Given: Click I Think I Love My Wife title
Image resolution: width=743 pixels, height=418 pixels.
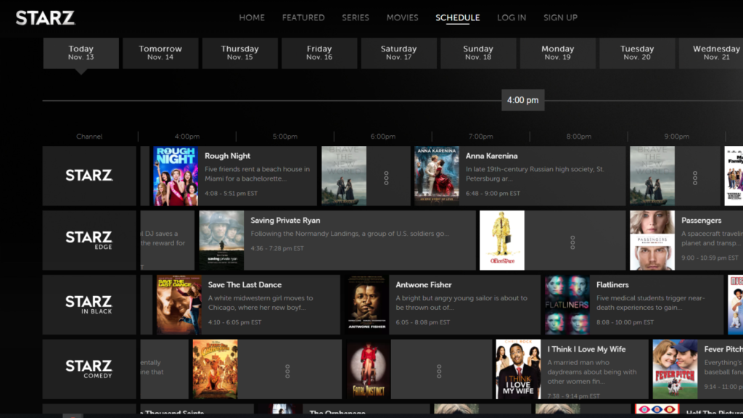Looking at the screenshot, I should 586,349.
